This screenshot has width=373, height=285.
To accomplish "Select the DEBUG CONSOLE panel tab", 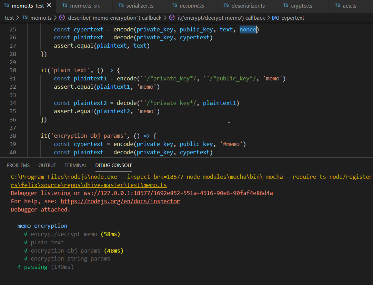I will [x=114, y=165].
